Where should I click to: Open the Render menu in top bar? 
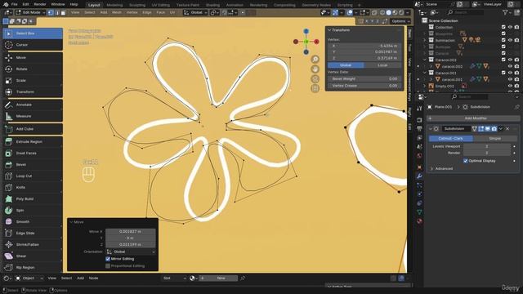pyautogui.click(x=40, y=4)
